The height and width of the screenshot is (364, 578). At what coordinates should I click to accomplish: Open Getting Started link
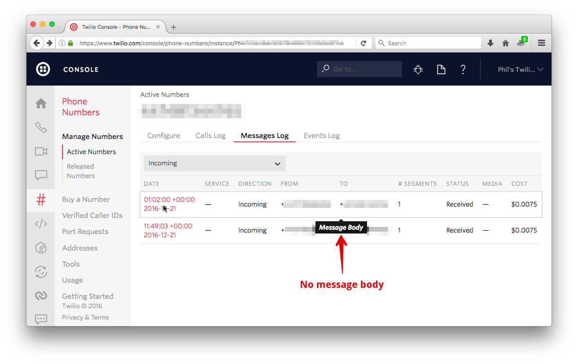[x=88, y=296]
